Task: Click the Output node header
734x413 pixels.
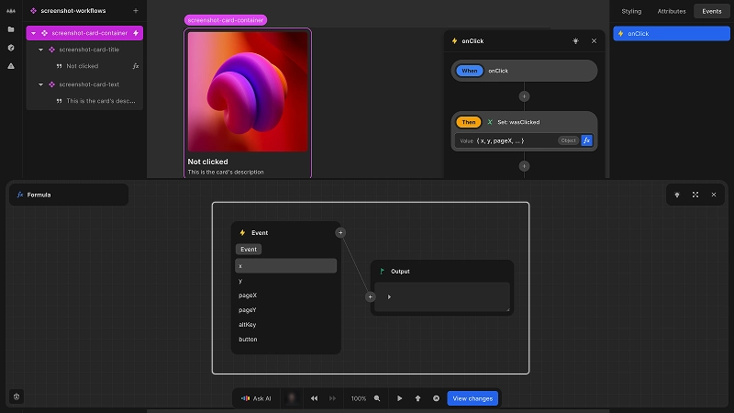Action: pyautogui.click(x=442, y=272)
